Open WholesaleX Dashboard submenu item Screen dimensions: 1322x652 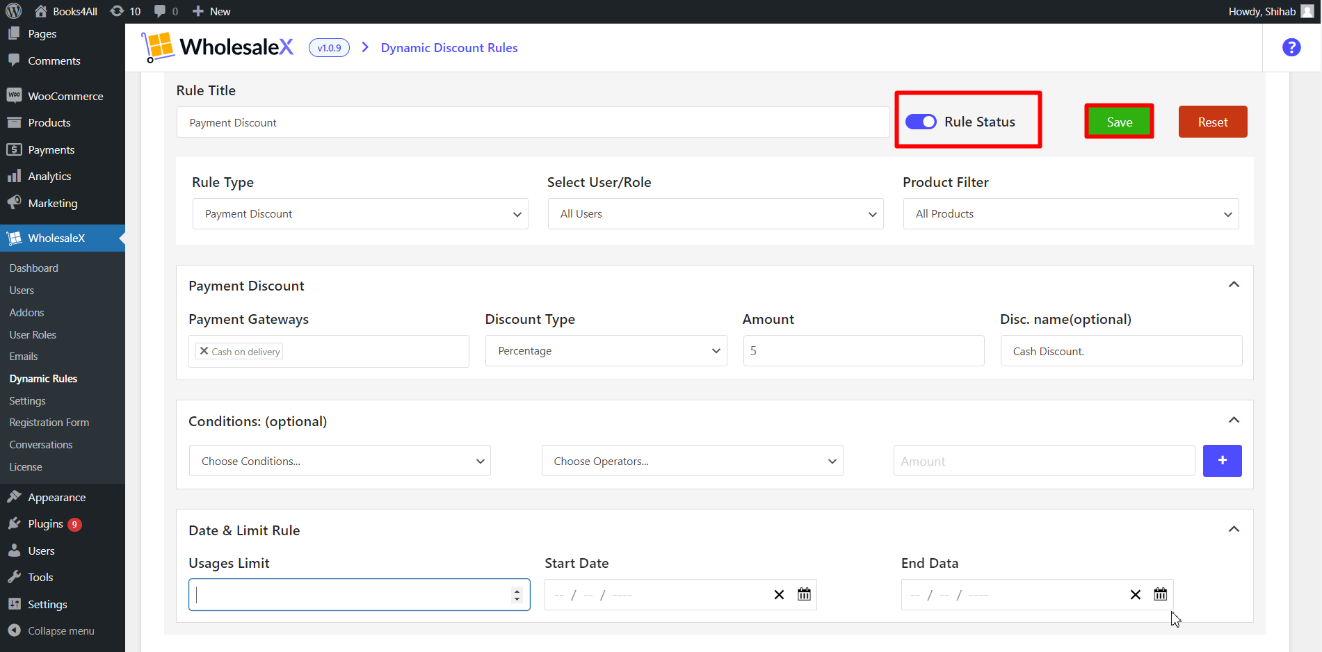33,268
